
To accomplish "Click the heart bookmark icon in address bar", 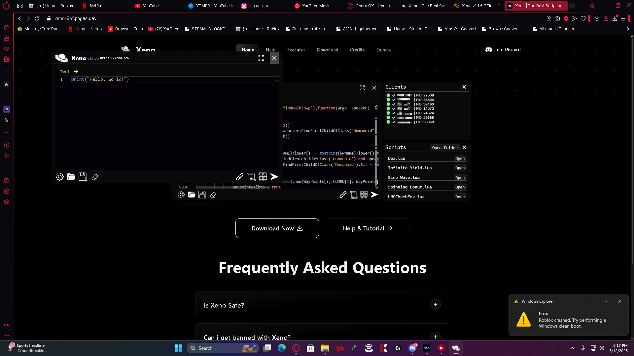I will pyautogui.click(x=583, y=18).
